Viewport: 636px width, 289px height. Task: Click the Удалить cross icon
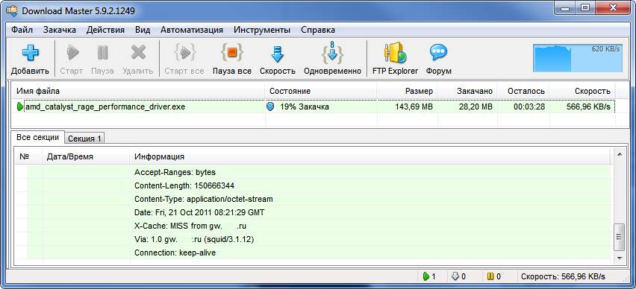tap(138, 53)
